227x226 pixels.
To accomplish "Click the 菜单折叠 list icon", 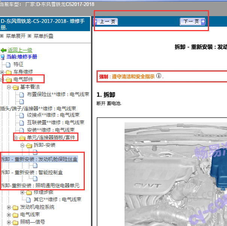I will [29, 36].
